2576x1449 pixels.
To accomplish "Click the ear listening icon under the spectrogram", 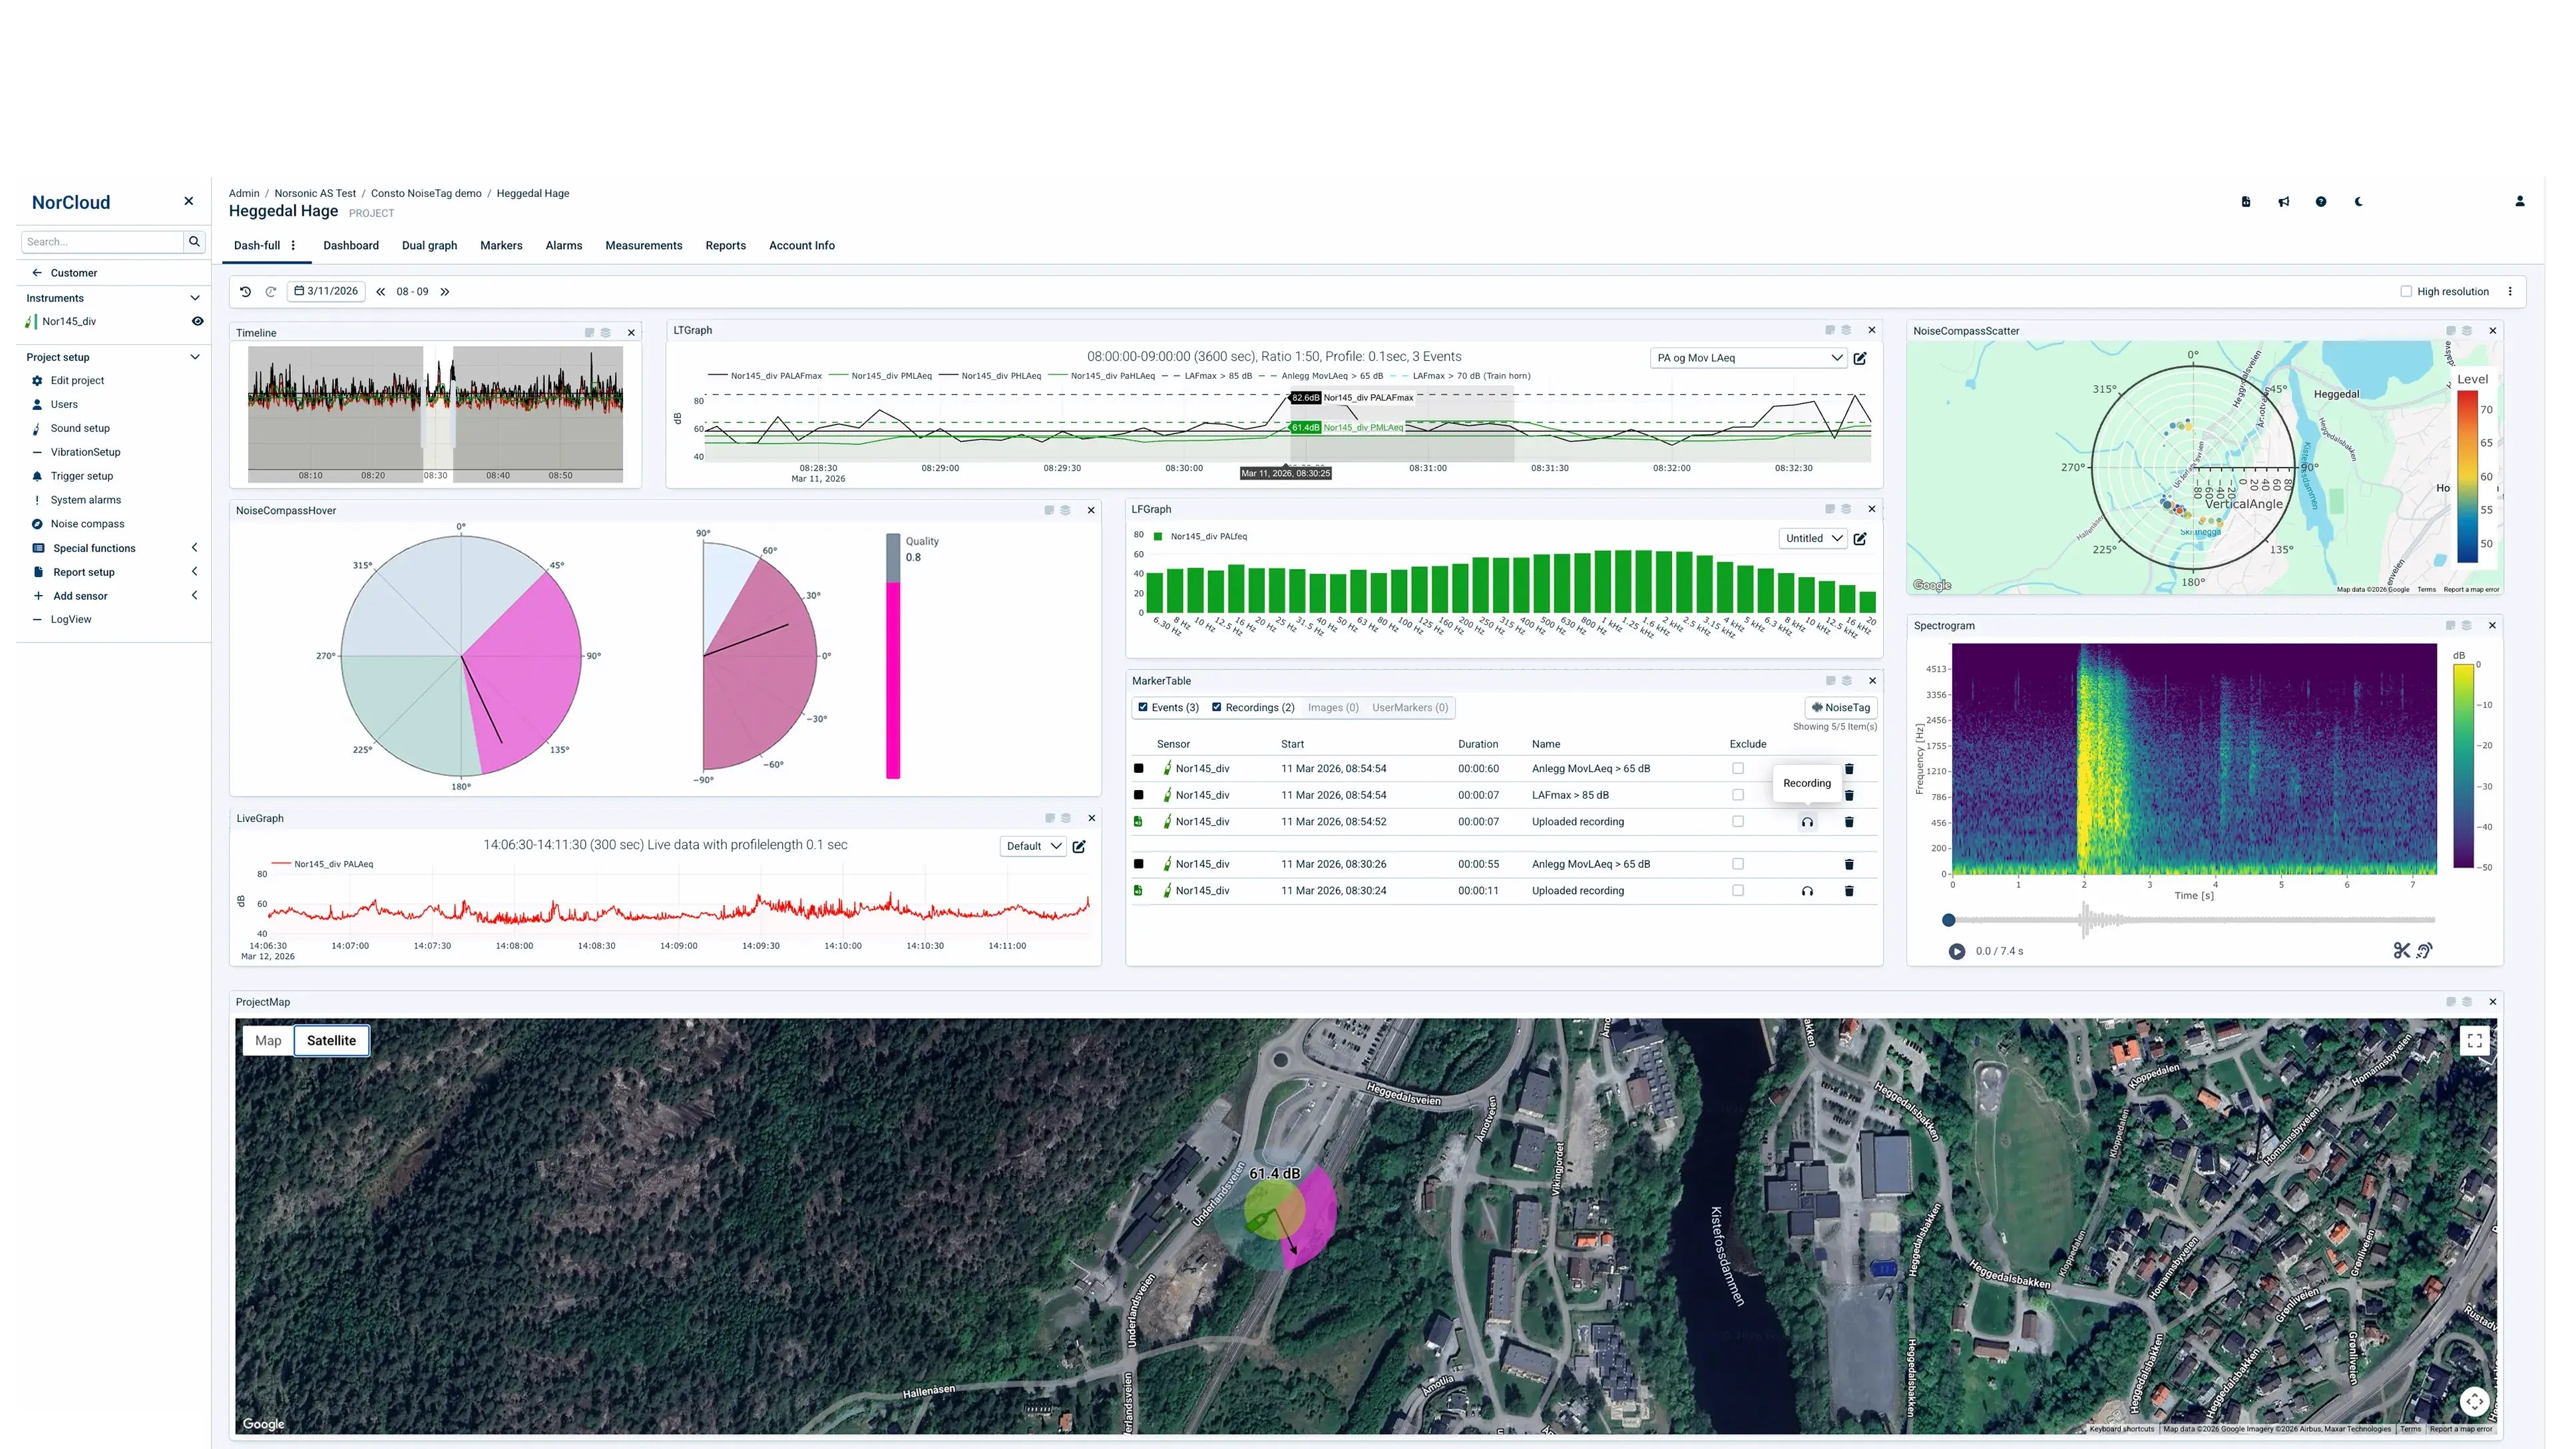I will point(2425,951).
